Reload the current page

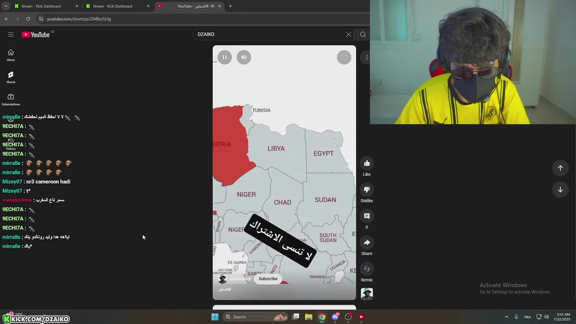click(28, 19)
